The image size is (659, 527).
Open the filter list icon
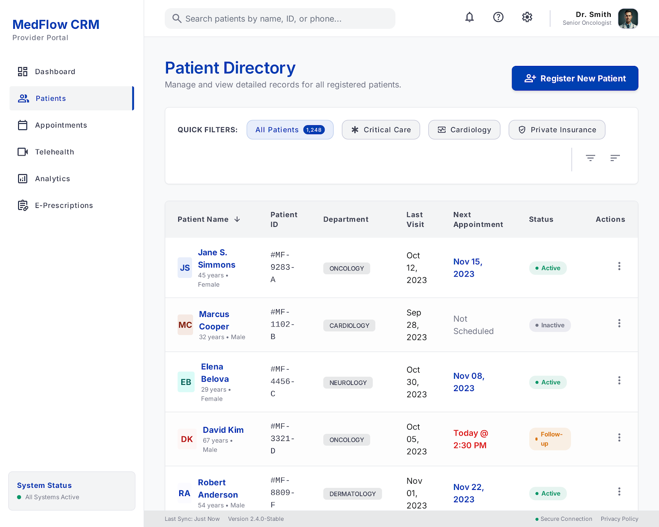[x=591, y=158]
